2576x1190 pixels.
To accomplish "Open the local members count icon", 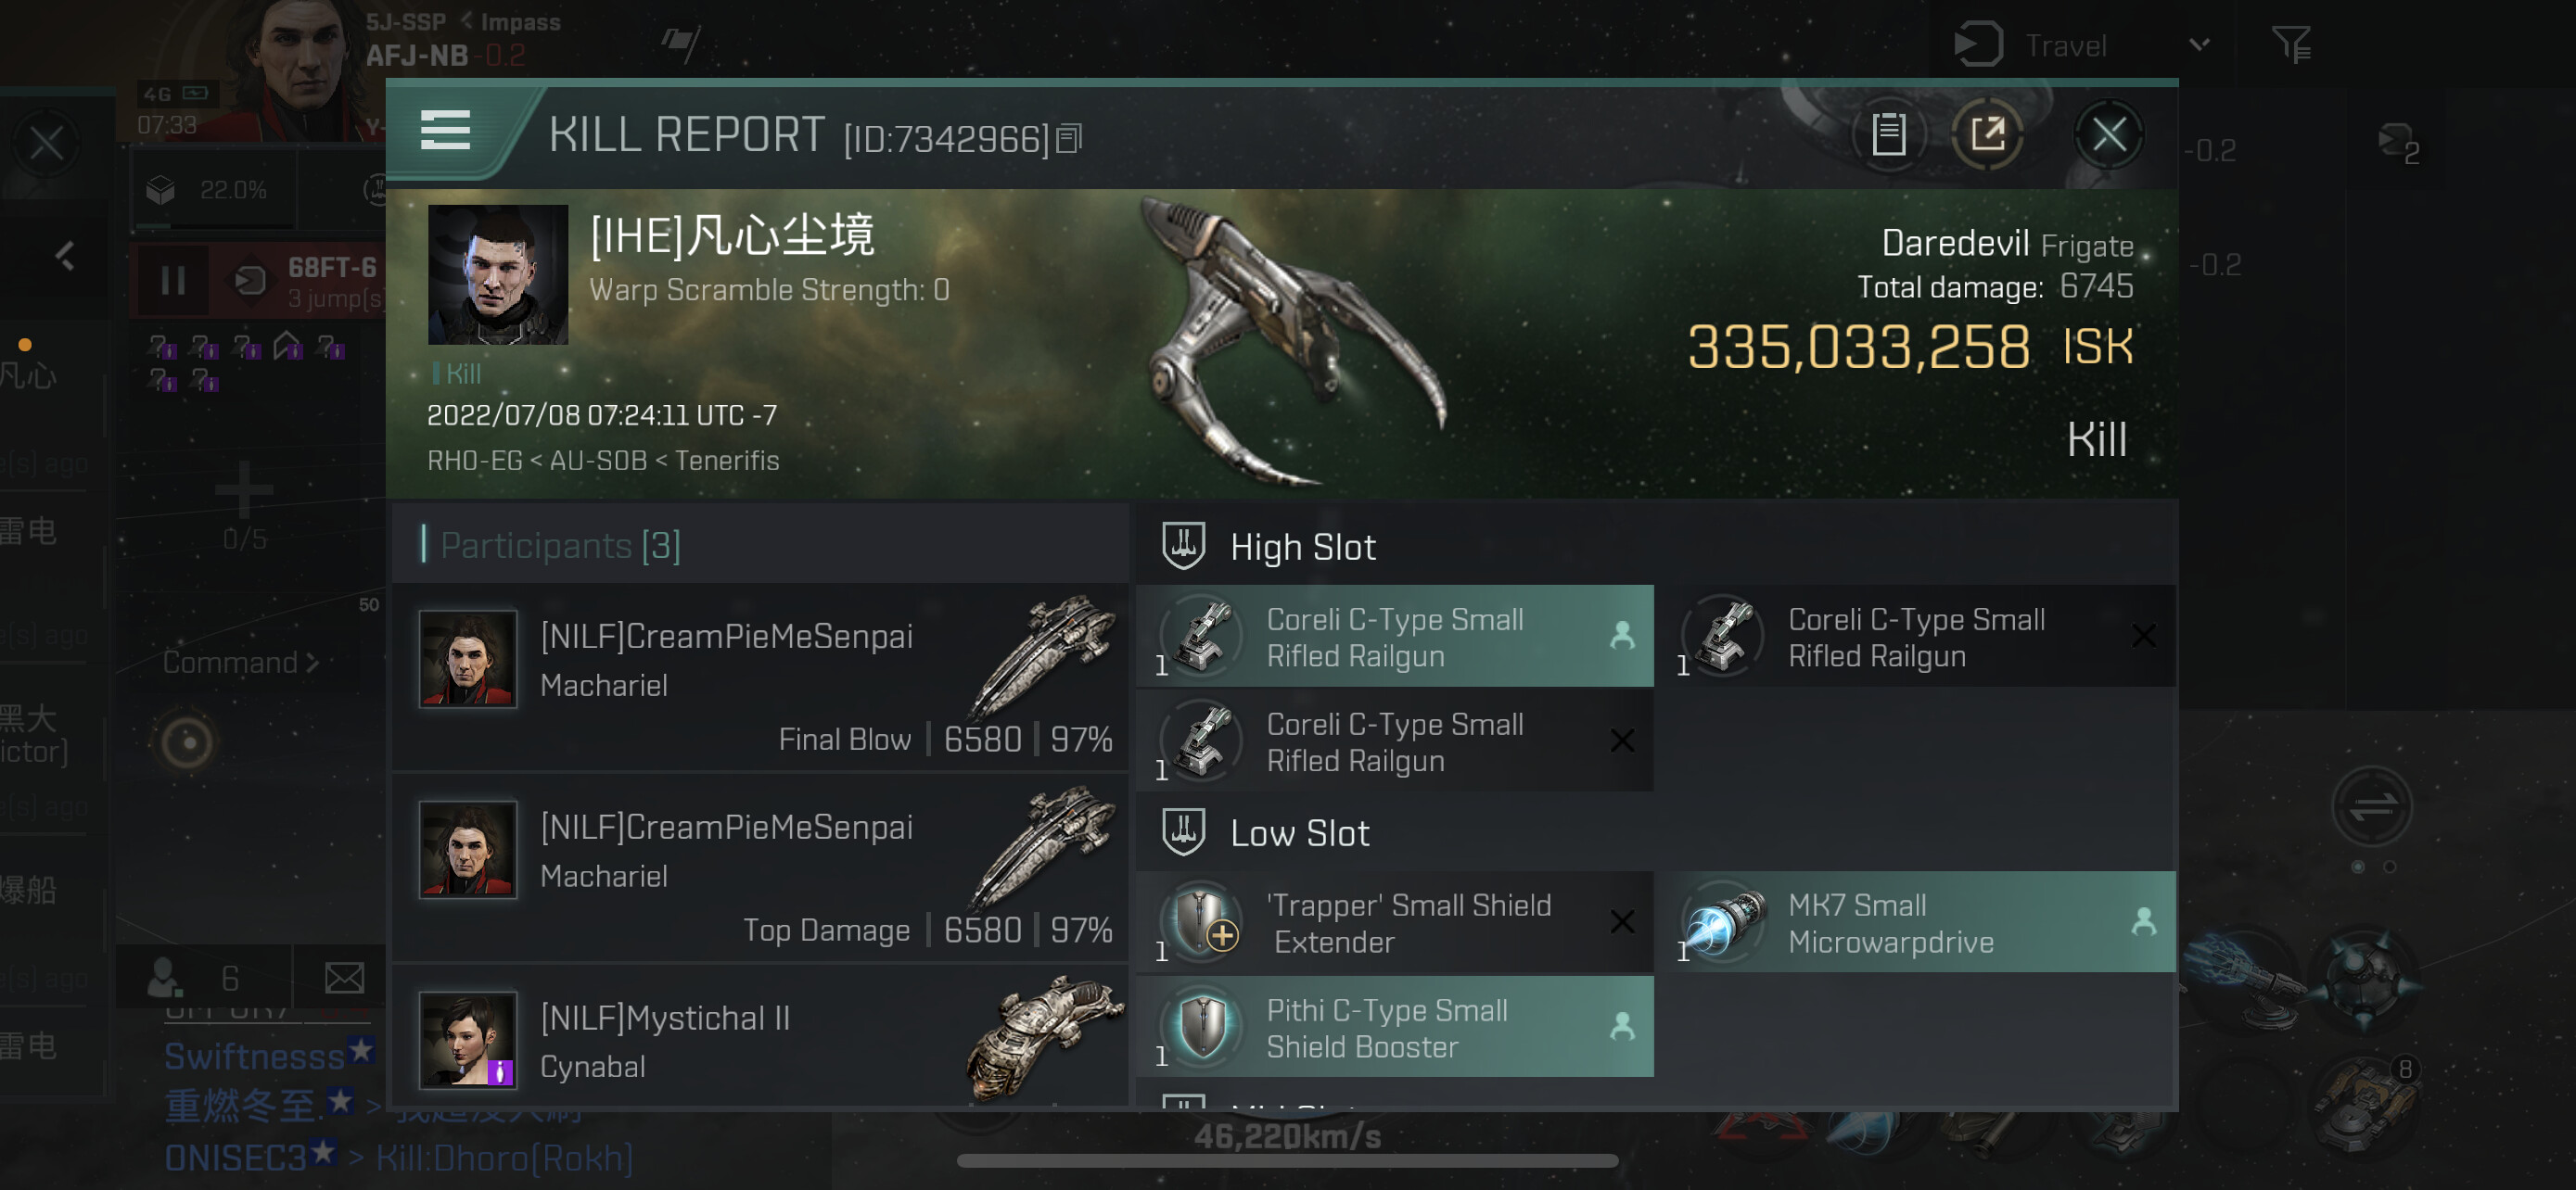I will 166,977.
